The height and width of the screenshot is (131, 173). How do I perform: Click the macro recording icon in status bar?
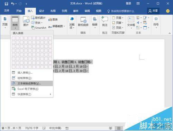(x=67, y=128)
